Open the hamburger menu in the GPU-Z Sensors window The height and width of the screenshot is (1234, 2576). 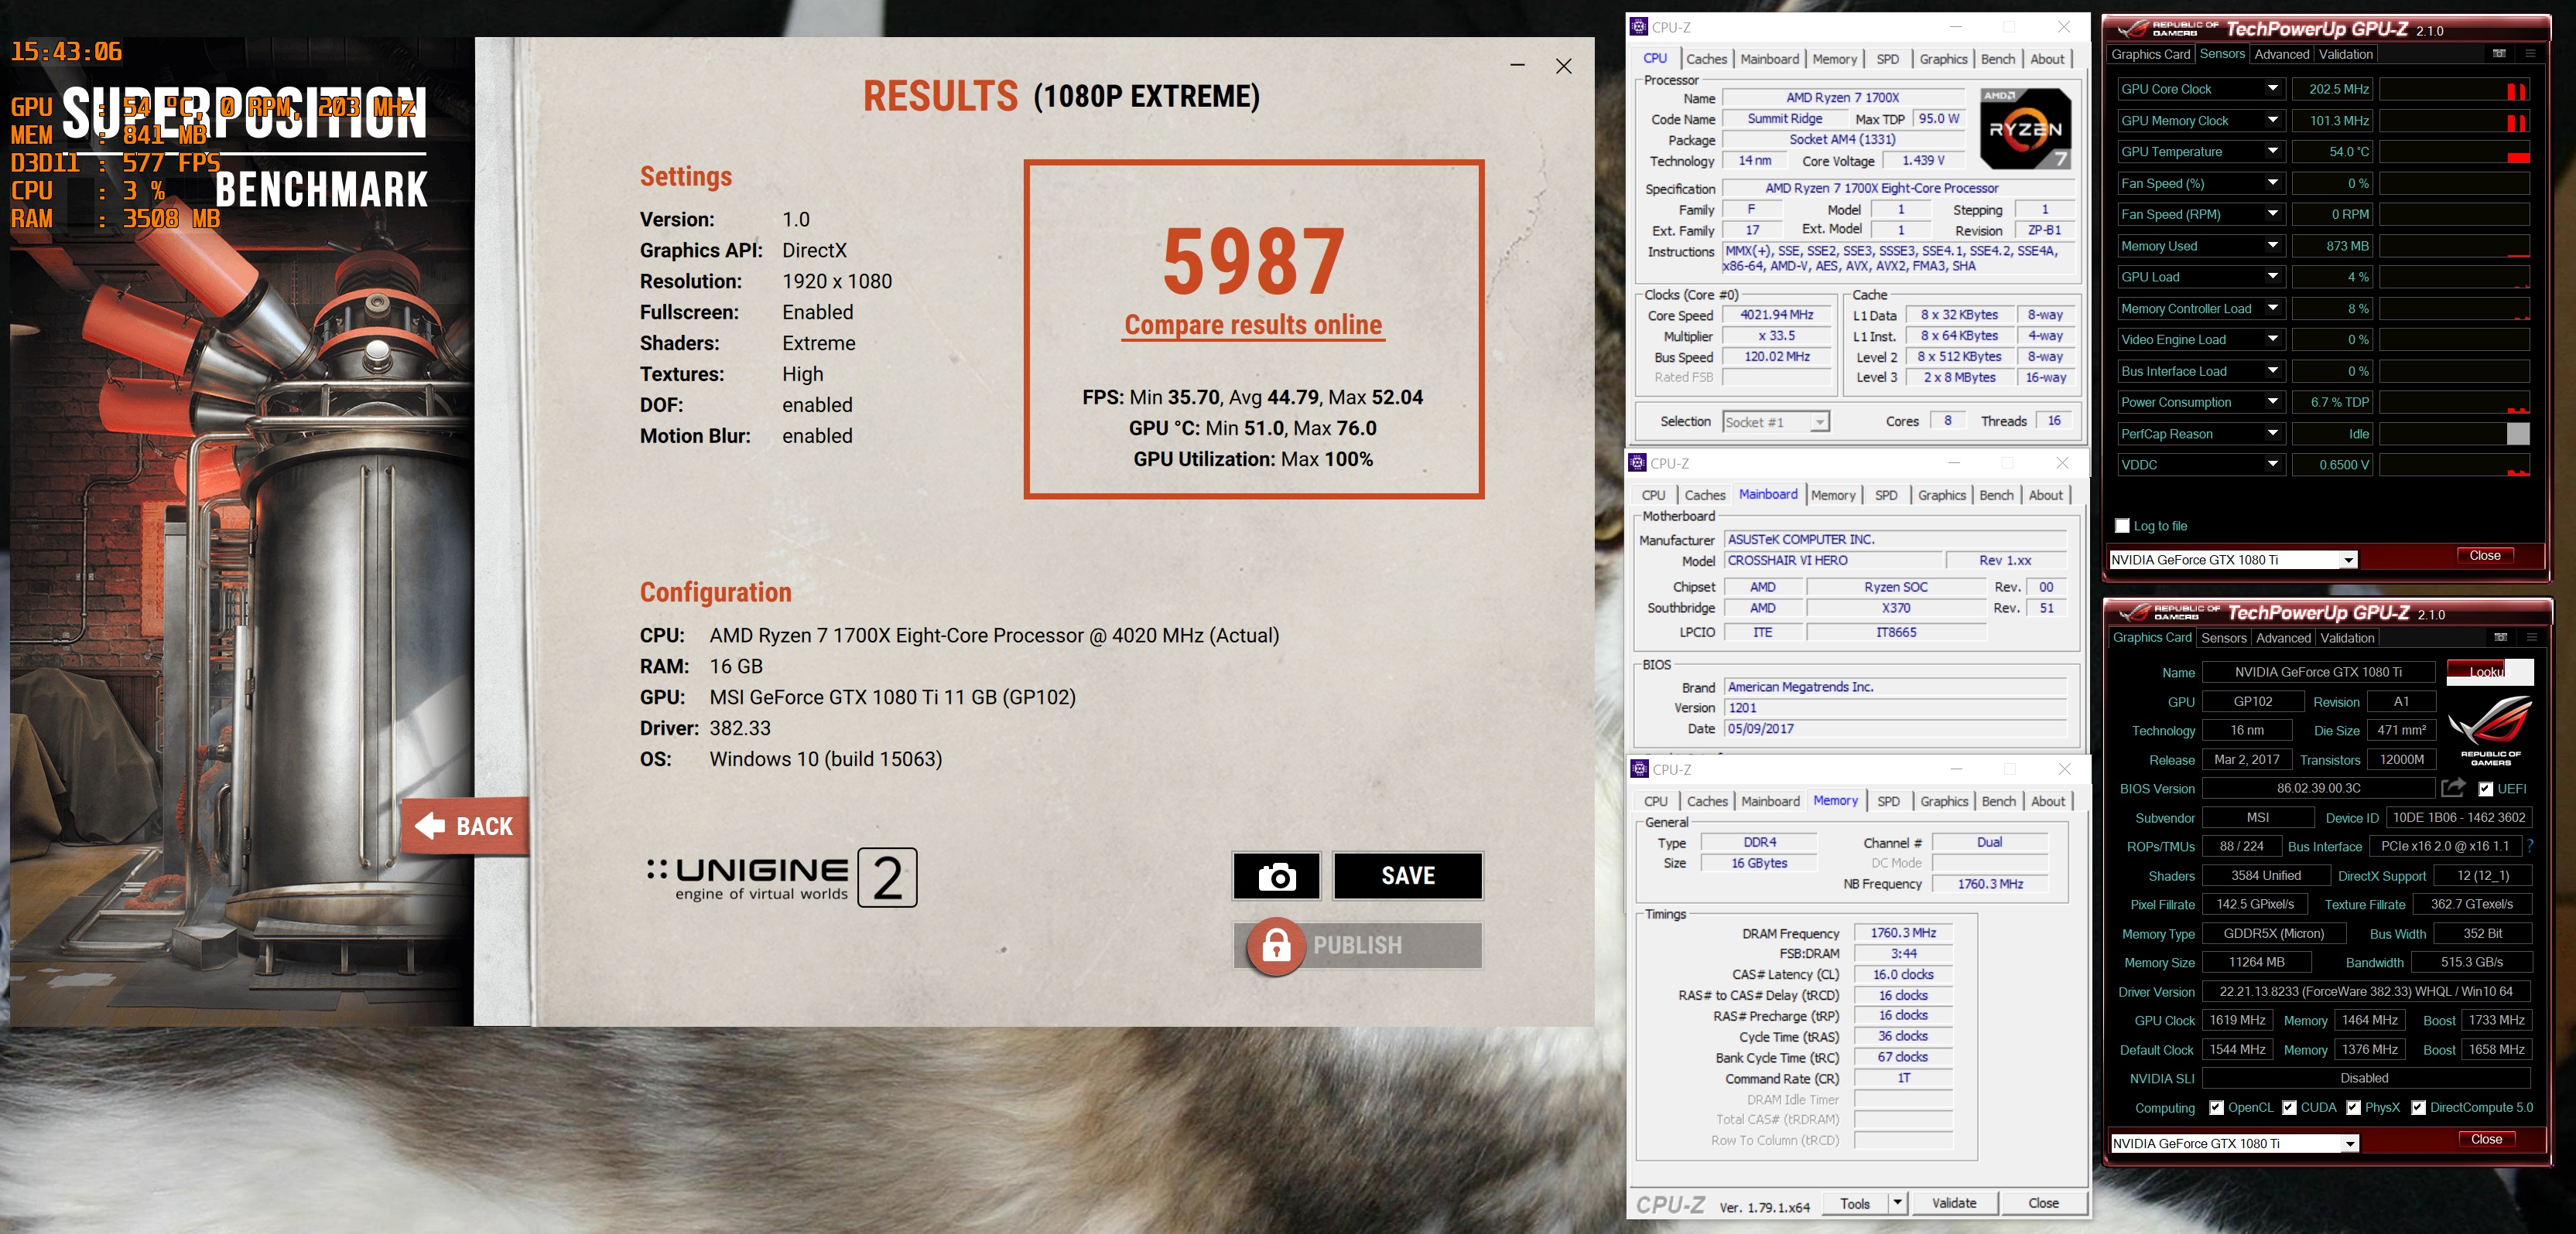(2530, 54)
